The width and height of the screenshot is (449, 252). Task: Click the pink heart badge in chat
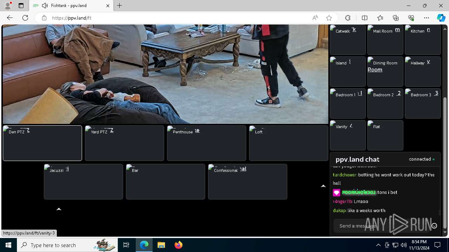336,192
